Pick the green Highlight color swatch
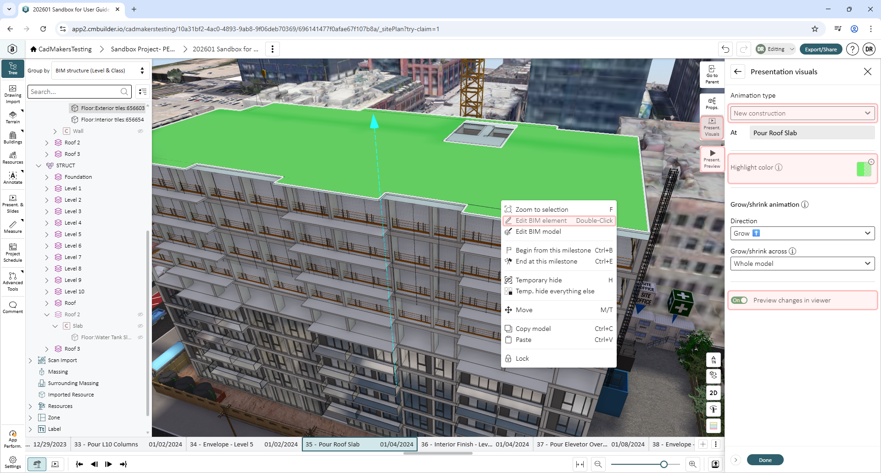This screenshot has height=473, width=881. [864, 169]
